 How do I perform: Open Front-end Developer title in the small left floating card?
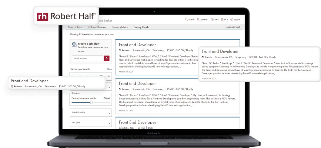(x=29, y=81)
